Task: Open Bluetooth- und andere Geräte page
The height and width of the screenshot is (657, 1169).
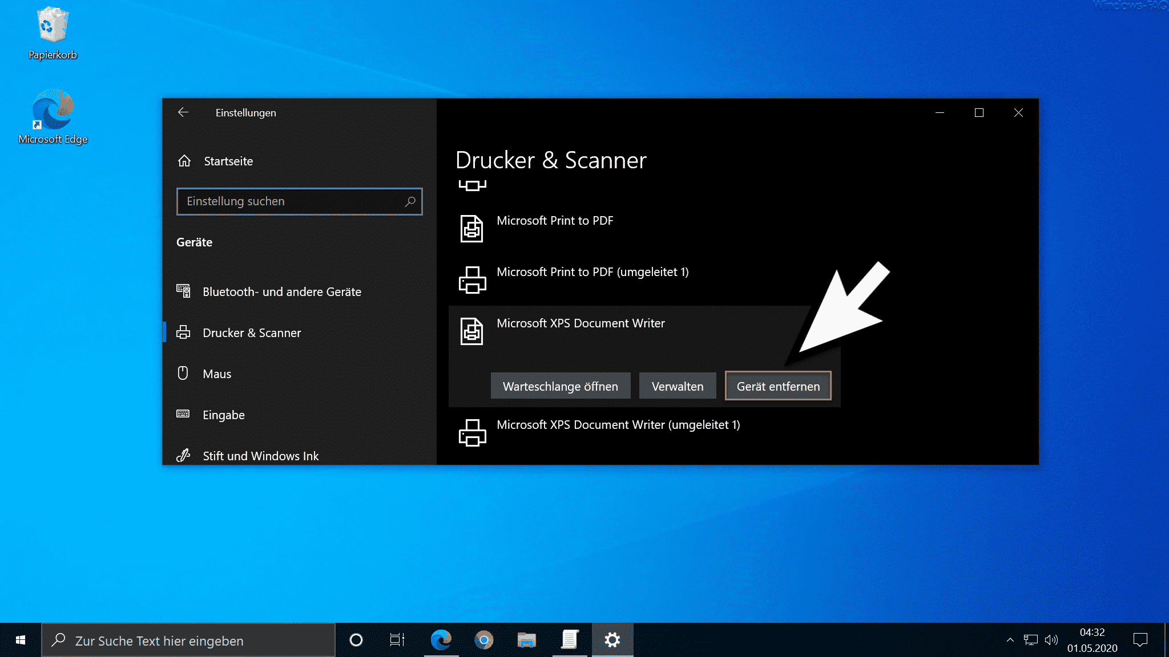Action: click(282, 291)
